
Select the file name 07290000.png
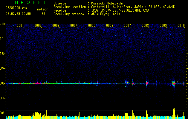click(16, 8)
